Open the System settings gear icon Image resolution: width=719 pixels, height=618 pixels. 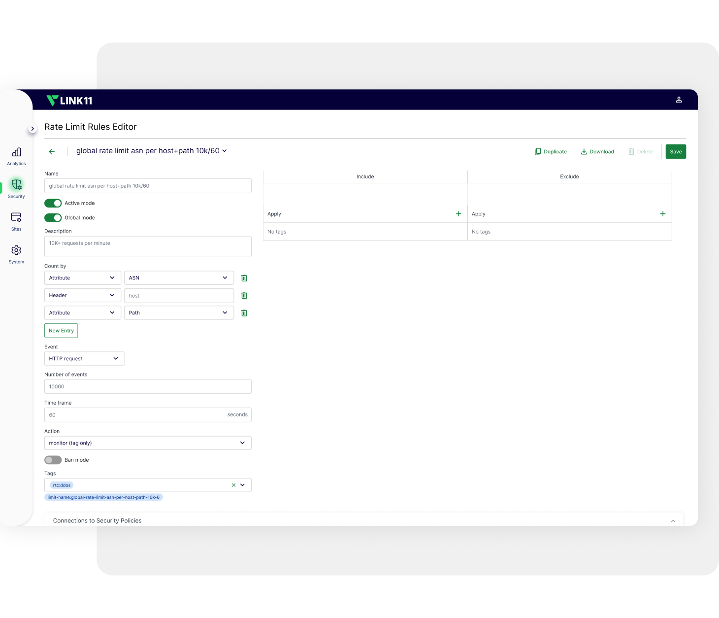pos(16,250)
